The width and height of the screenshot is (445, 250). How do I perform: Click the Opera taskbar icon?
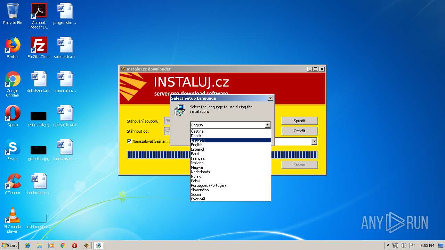74,245
